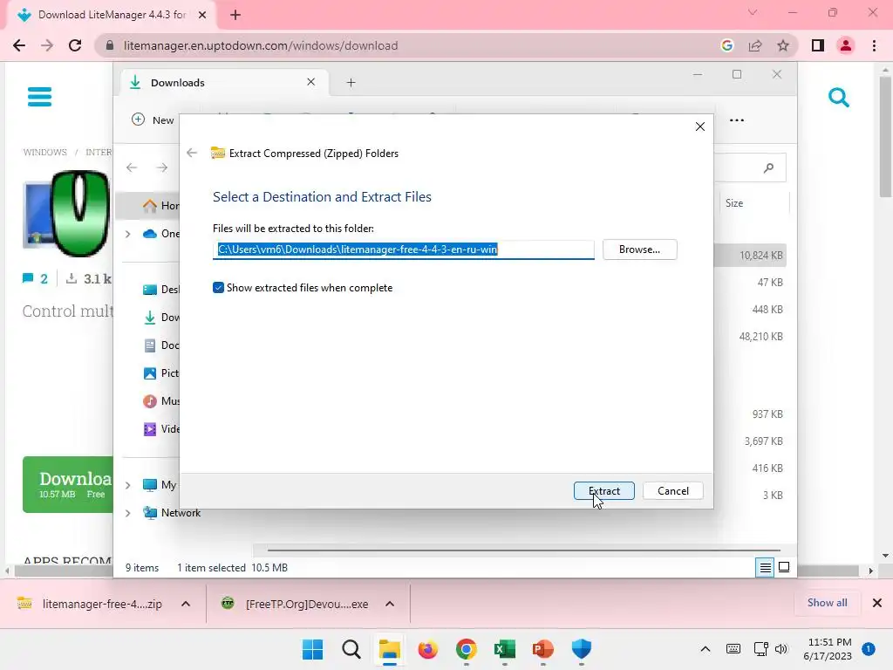The height and width of the screenshot is (670, 893).
Task: Switch File Explorer to details view
Action: pyautogui.click(x=765, y=567)
